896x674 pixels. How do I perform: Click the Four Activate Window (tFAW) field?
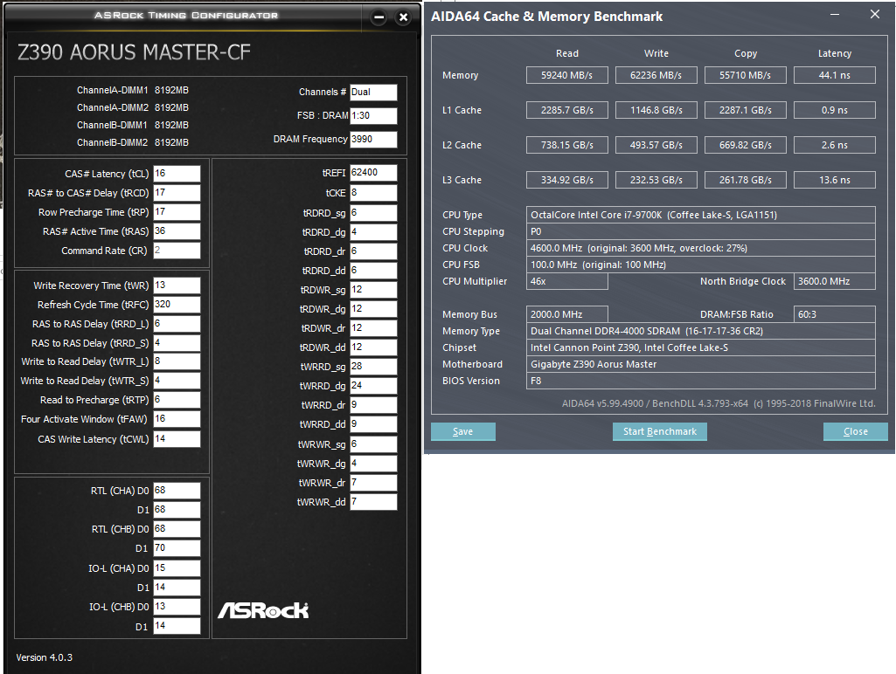point(177,419)
